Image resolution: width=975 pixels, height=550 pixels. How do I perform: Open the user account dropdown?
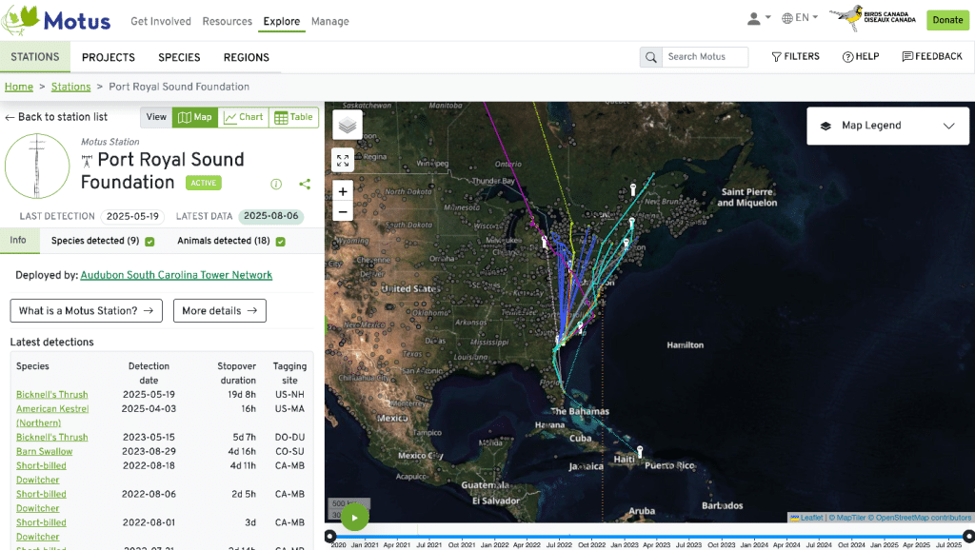(x=759, y=18)
